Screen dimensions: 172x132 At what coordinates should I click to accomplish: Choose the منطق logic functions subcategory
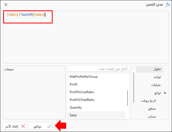pos(152,109)
